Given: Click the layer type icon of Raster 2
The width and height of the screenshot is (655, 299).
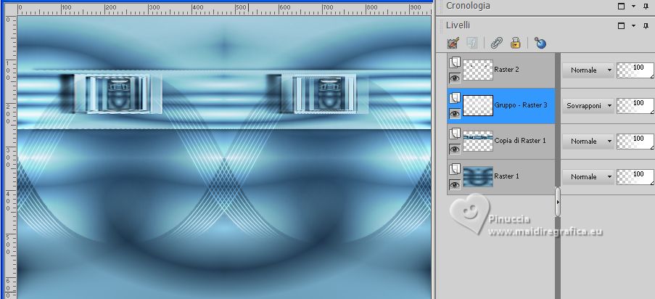Looking at the screenshot, I should [x=455, y=62].
